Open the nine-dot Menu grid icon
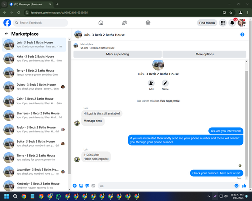 point(223,23)
